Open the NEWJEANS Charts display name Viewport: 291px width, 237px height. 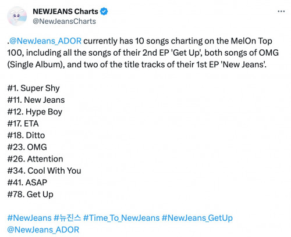click(x=65, y=12)
